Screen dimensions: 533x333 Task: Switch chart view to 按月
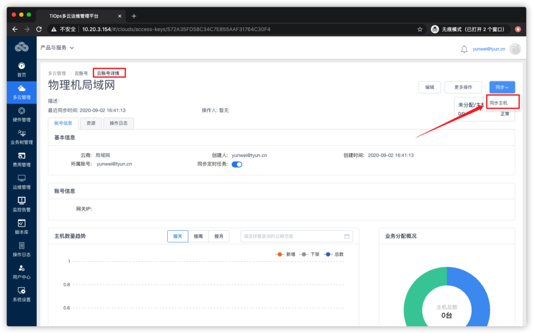pyautogui.click(x=219, y=236)
